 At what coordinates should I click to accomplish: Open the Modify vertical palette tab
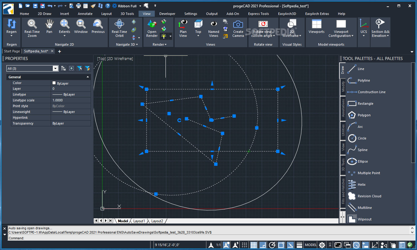[x=343, y=86]
